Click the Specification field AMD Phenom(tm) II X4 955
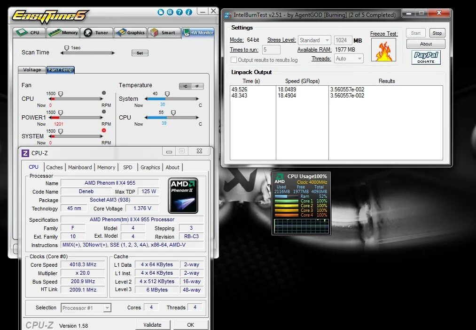This screenshot has width=476, height=330. click(x=132, y=219)
